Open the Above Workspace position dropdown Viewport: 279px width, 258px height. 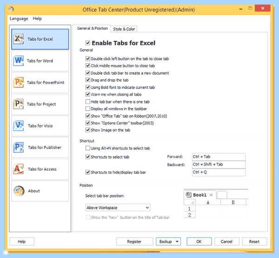[118, 207]
